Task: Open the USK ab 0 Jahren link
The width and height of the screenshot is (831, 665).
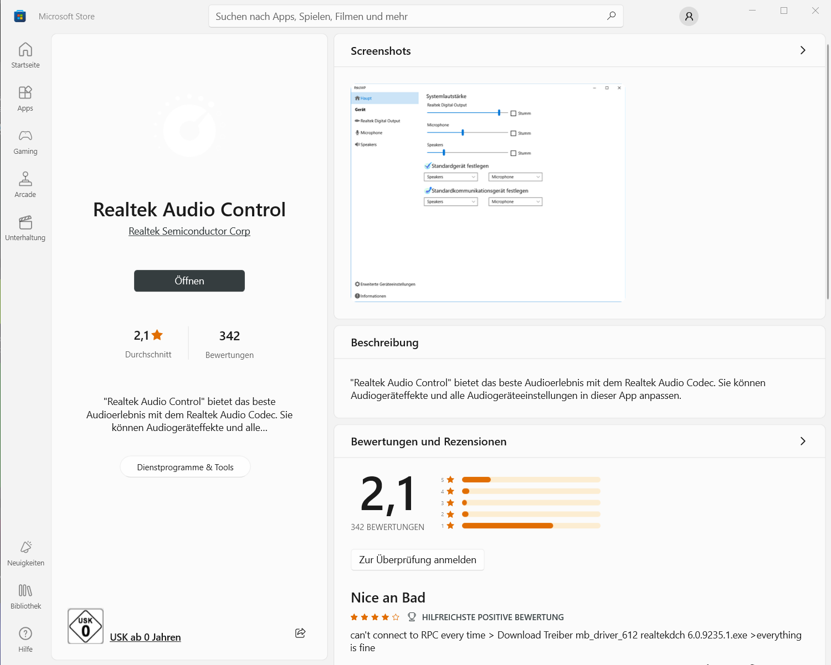Action: point(145,637)
